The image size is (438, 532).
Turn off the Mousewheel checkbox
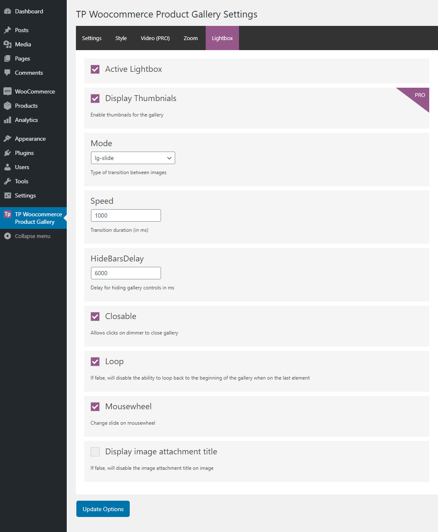click(95, 407)
